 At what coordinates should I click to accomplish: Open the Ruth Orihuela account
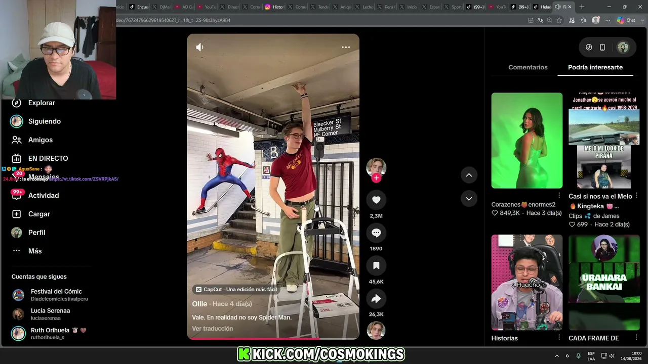pyautogui.click(x=49, y=333)
